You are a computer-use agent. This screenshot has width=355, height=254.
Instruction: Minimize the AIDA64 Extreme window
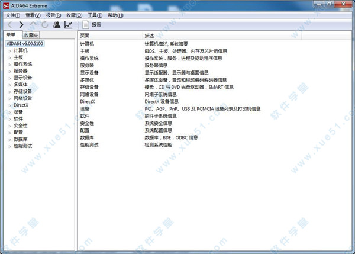pyautogui.click(x=319, y=4)
